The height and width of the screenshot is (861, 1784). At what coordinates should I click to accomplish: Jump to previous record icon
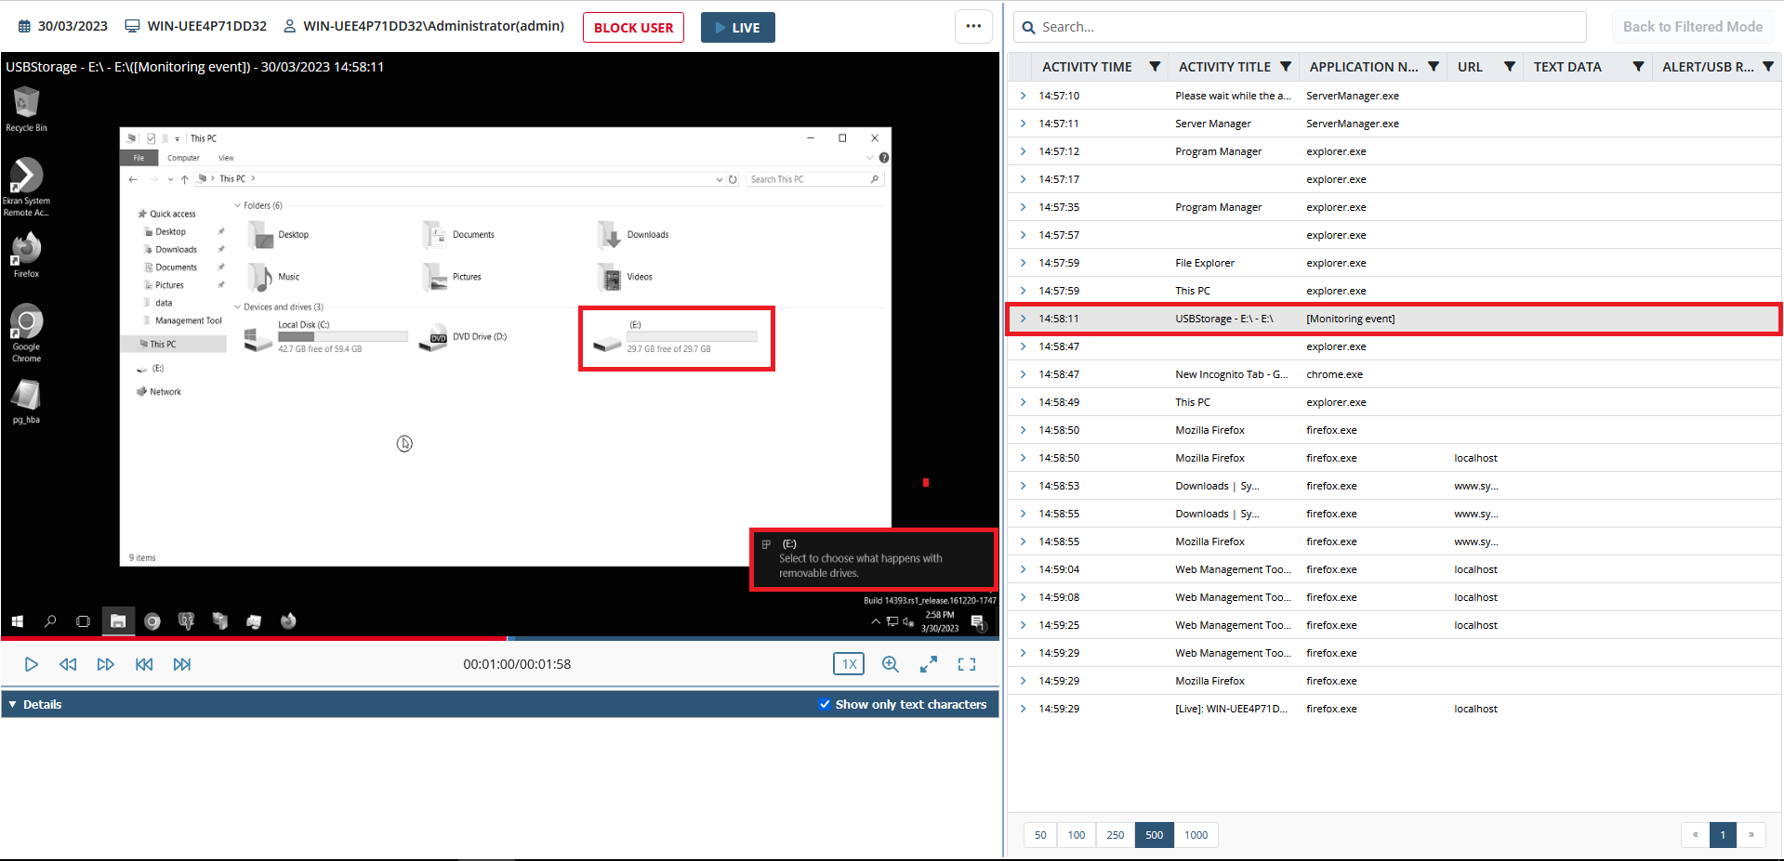(x=144, y=664)
